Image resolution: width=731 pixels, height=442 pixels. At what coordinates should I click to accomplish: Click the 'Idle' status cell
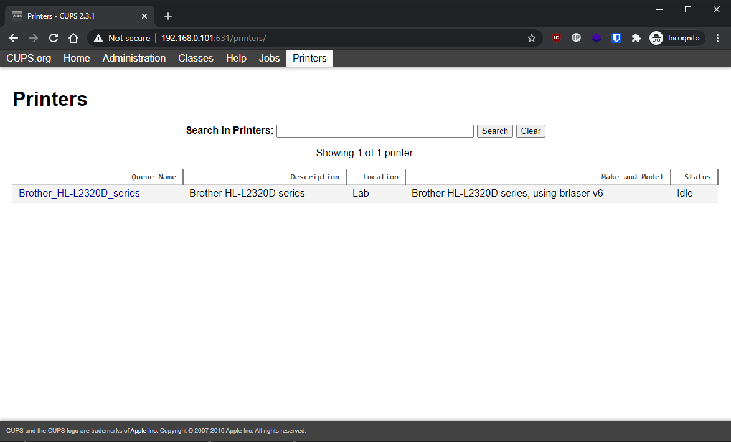pyautogui.click(x=685, y=193)
